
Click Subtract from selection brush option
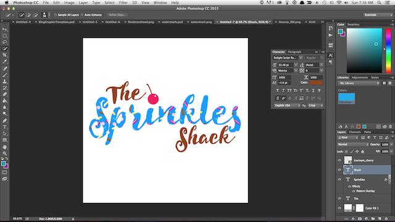point(35,15)
